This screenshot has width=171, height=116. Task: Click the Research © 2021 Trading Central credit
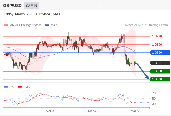147,25
